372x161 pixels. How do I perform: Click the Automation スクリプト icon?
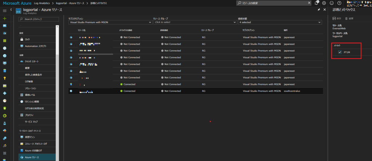point(22,46)
